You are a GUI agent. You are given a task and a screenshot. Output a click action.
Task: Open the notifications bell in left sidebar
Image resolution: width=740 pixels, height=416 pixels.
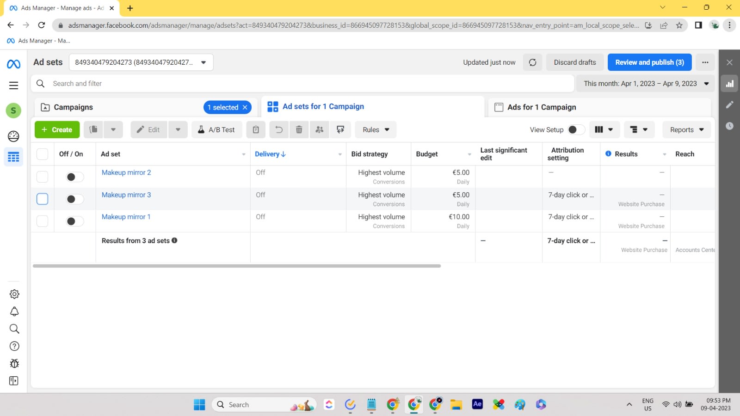14,312
